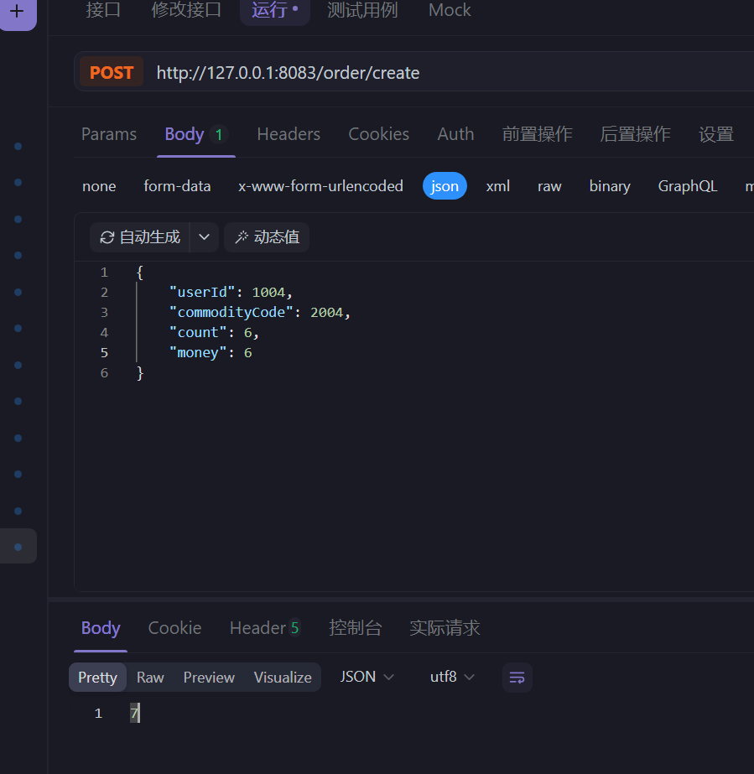Screen dimensions: 754x774
Task: Open the Params request tab
Action: pos(109,134)
